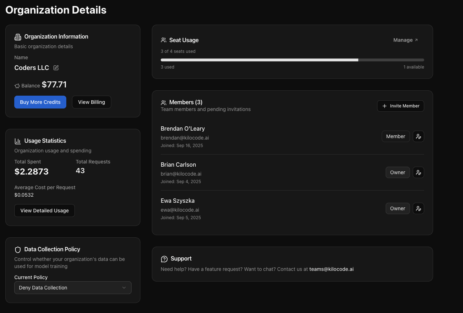Click the piggy bank Balance icon
The width and height of the screenshot is (463, 313).
click(x=17, y=86)
